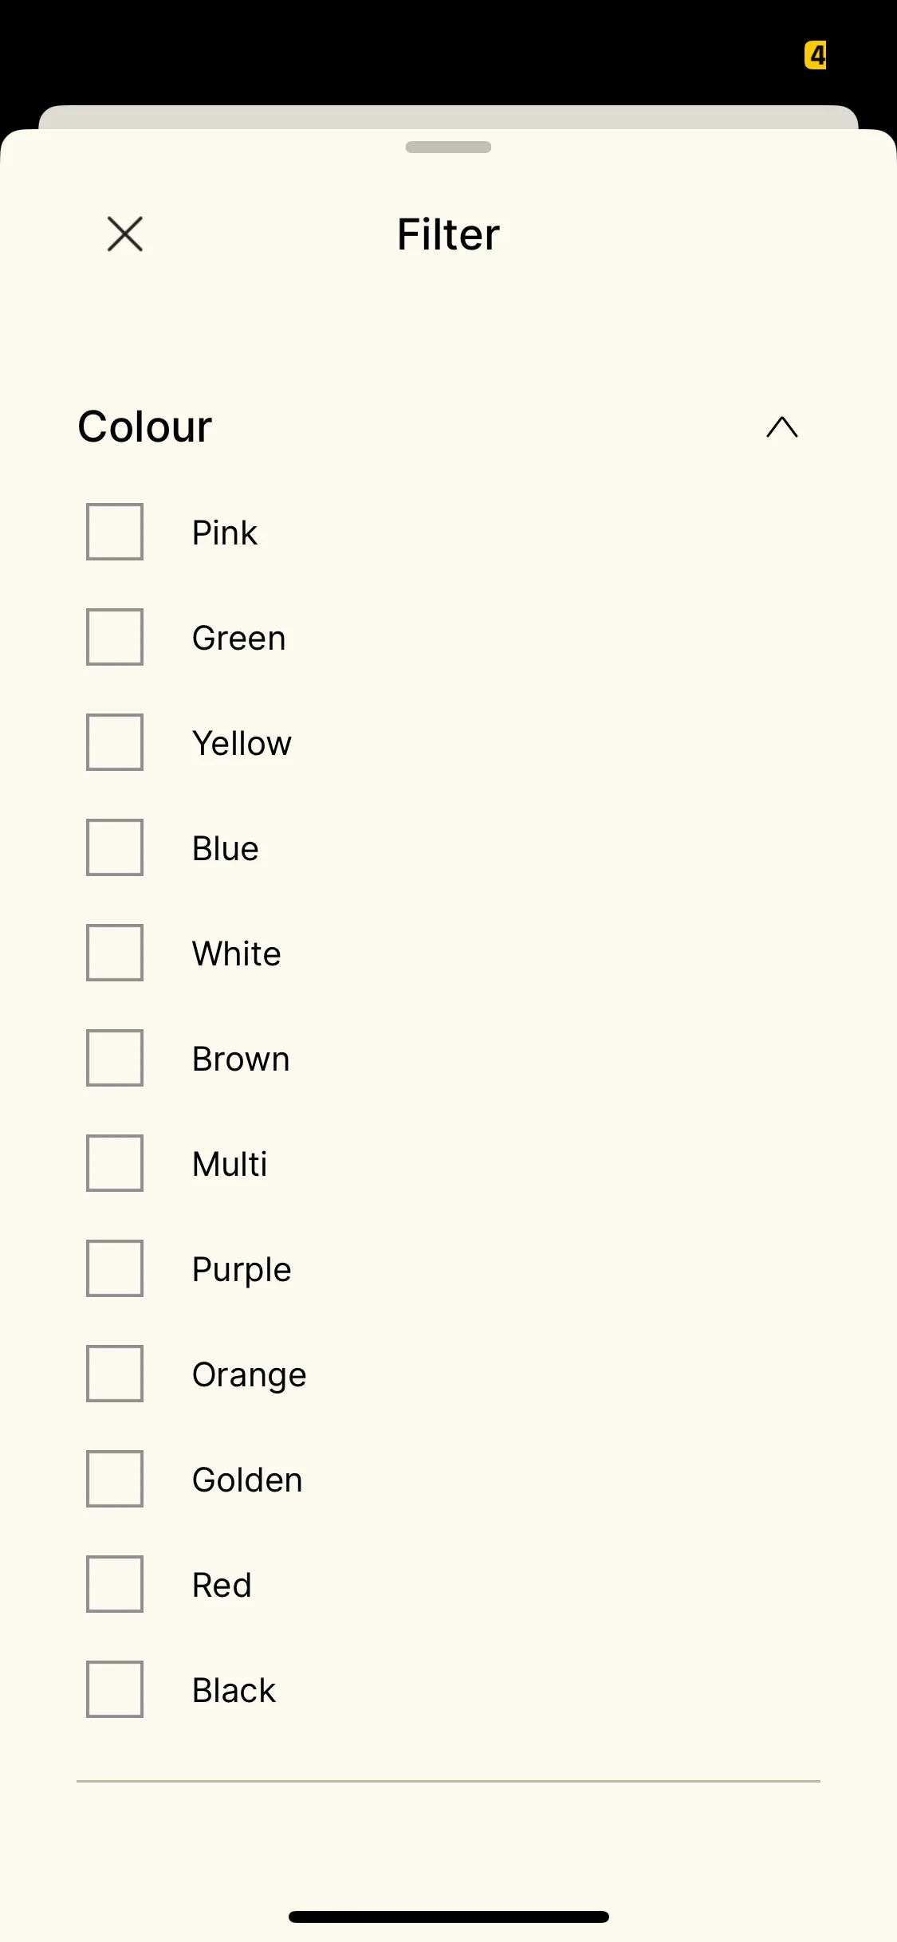Enable the Orange filter checkbox
This screenshot has height=1942, width=897.
click(x=115, y=1374)
